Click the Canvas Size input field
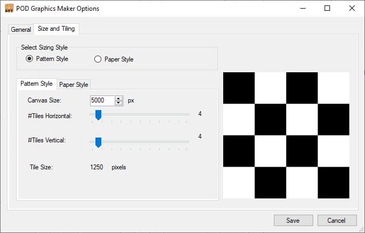This screenshot has height=233, width=365. [102, 100]
